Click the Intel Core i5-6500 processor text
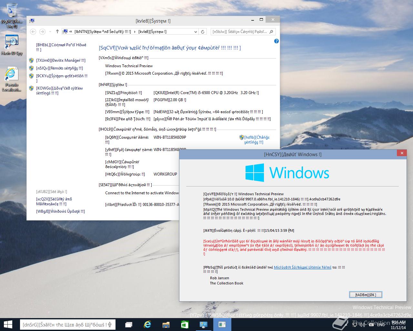413x331 pixels. (x=206, y=93)
